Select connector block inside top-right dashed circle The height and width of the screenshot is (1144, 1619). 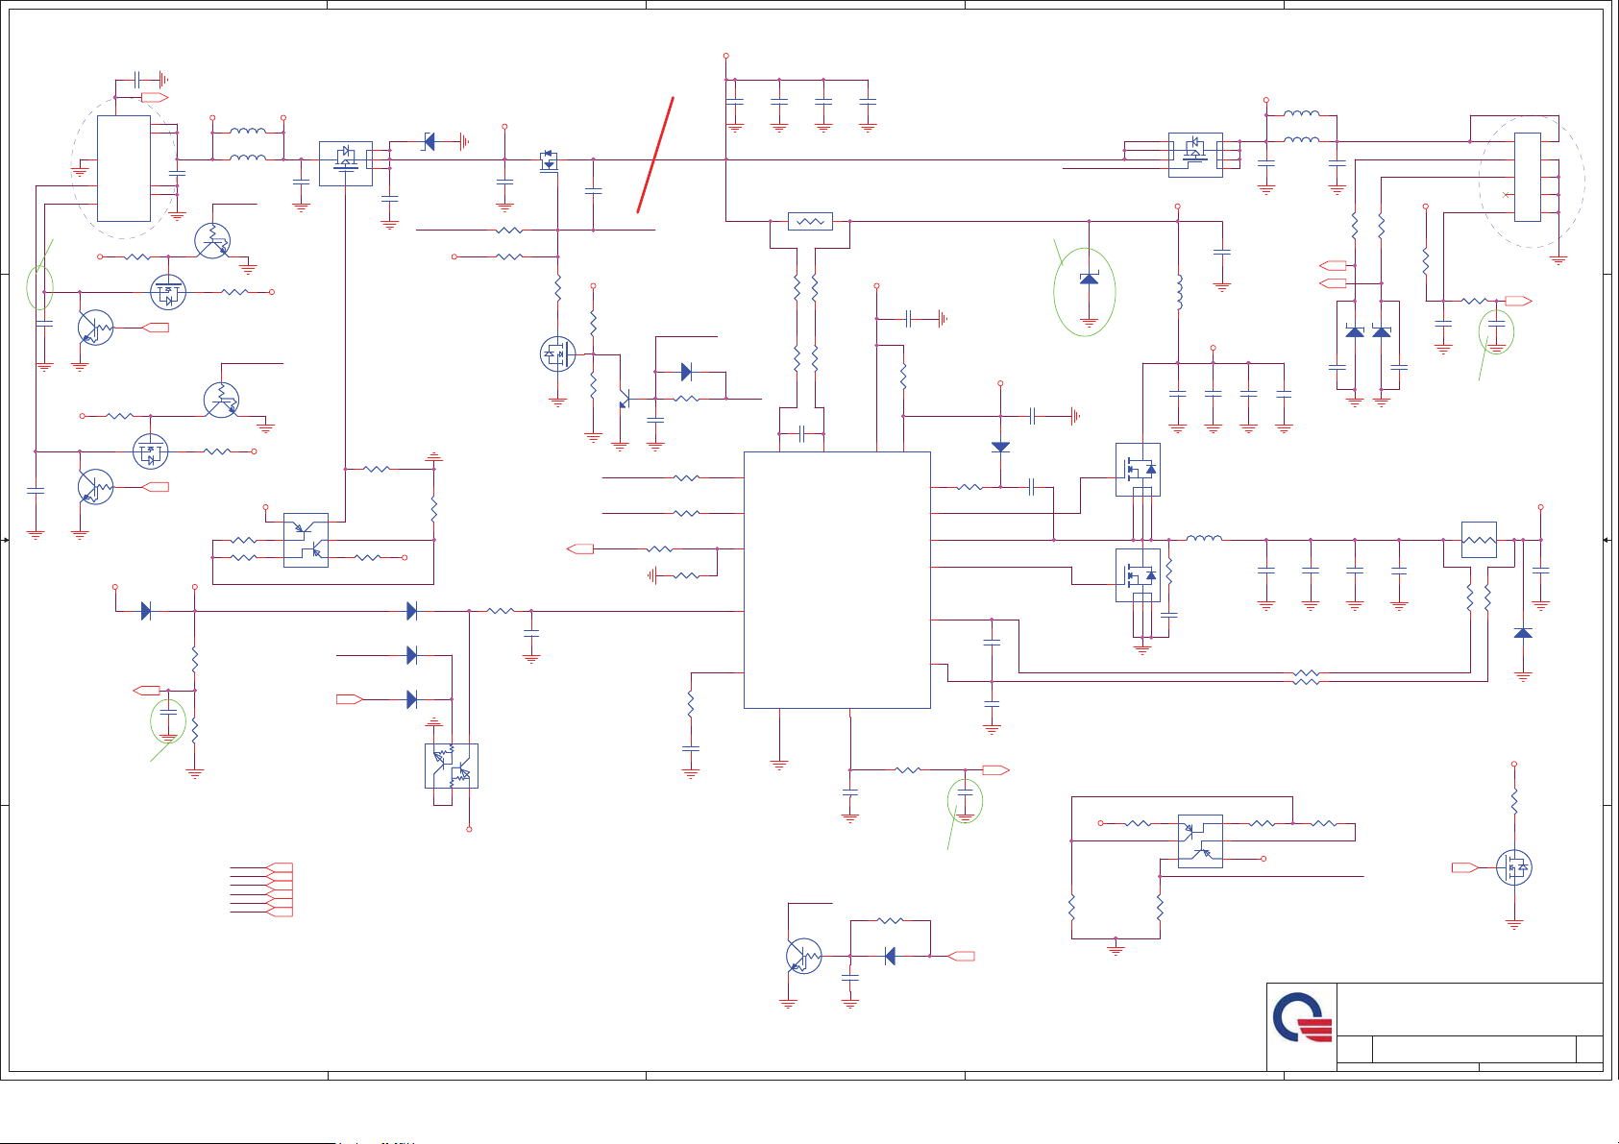pyautogui.click(x=1528, y=177)
